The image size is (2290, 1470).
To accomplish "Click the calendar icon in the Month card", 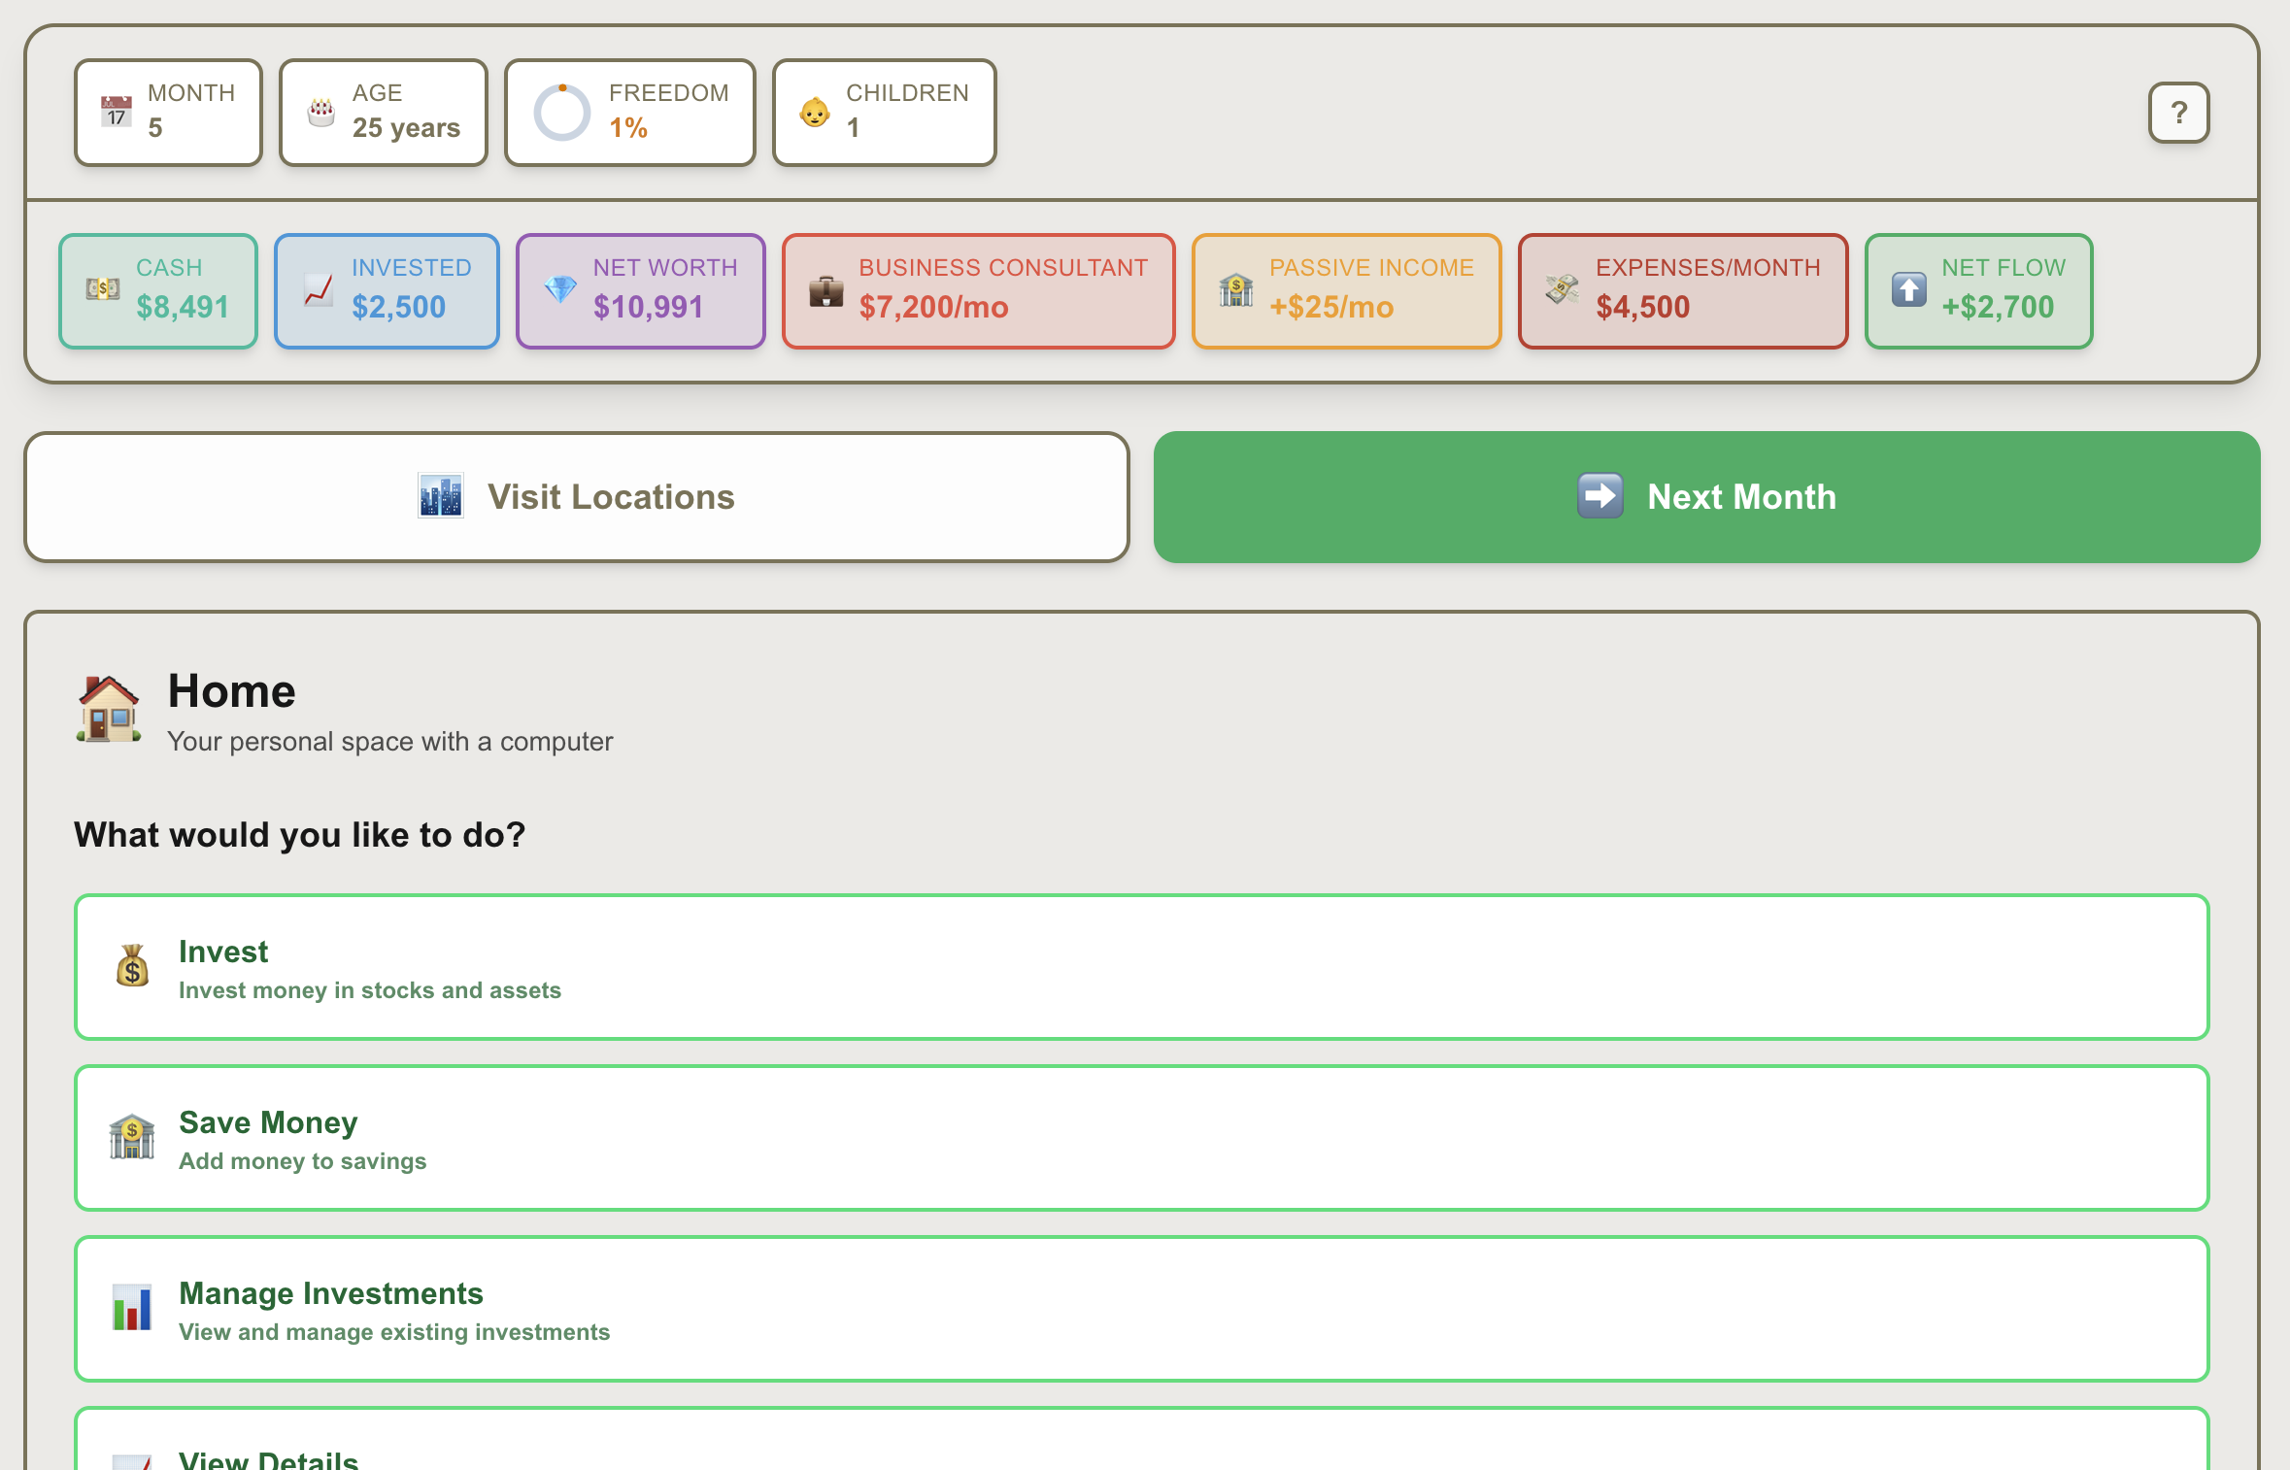I will click(117, 112).
